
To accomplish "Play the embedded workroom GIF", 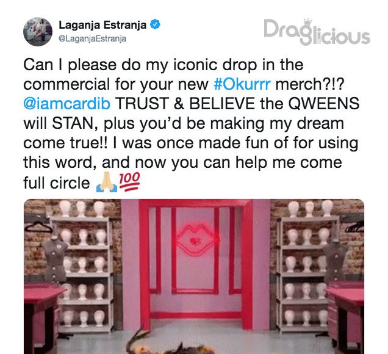I will [x=194, y=276].
